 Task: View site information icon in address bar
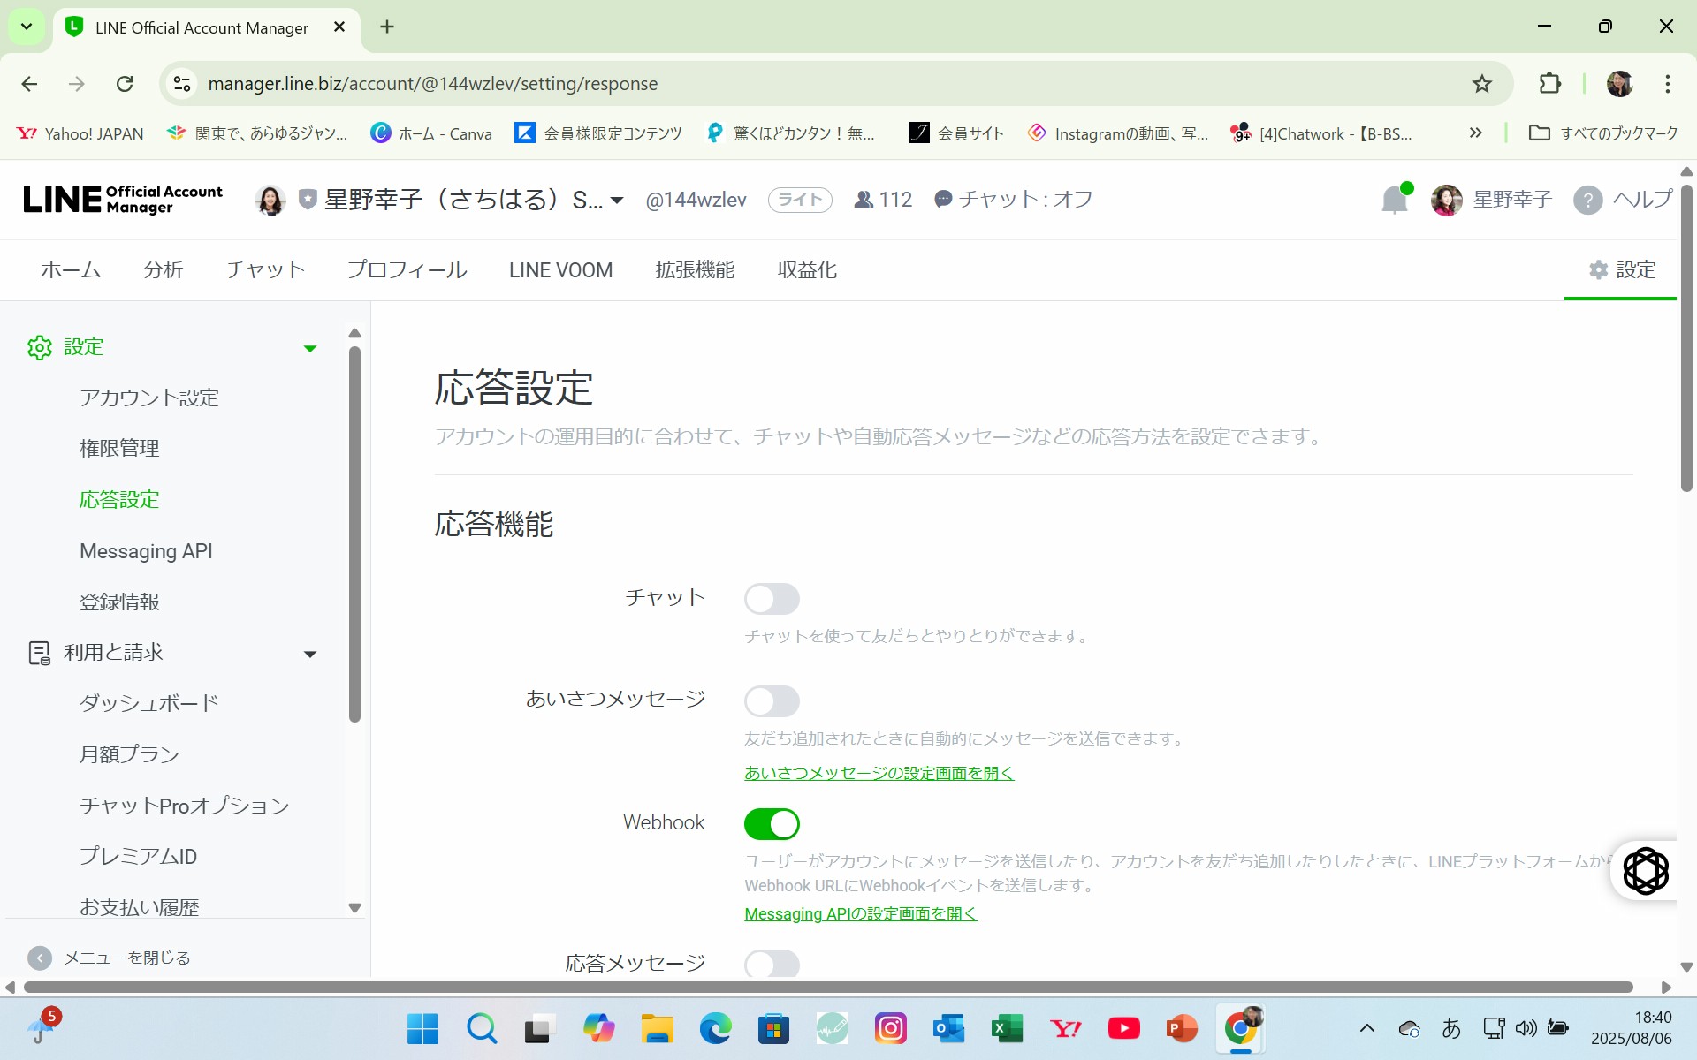tap(182, 84)
